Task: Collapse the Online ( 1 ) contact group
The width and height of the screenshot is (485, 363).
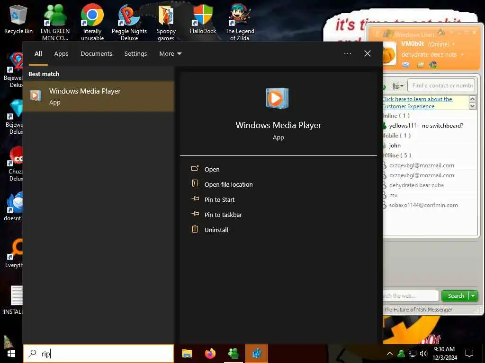Action: tap(396, 116)
